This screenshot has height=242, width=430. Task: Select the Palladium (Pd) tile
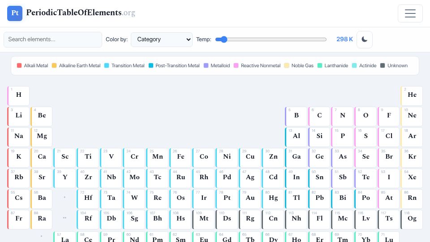[x=227, y=178]
